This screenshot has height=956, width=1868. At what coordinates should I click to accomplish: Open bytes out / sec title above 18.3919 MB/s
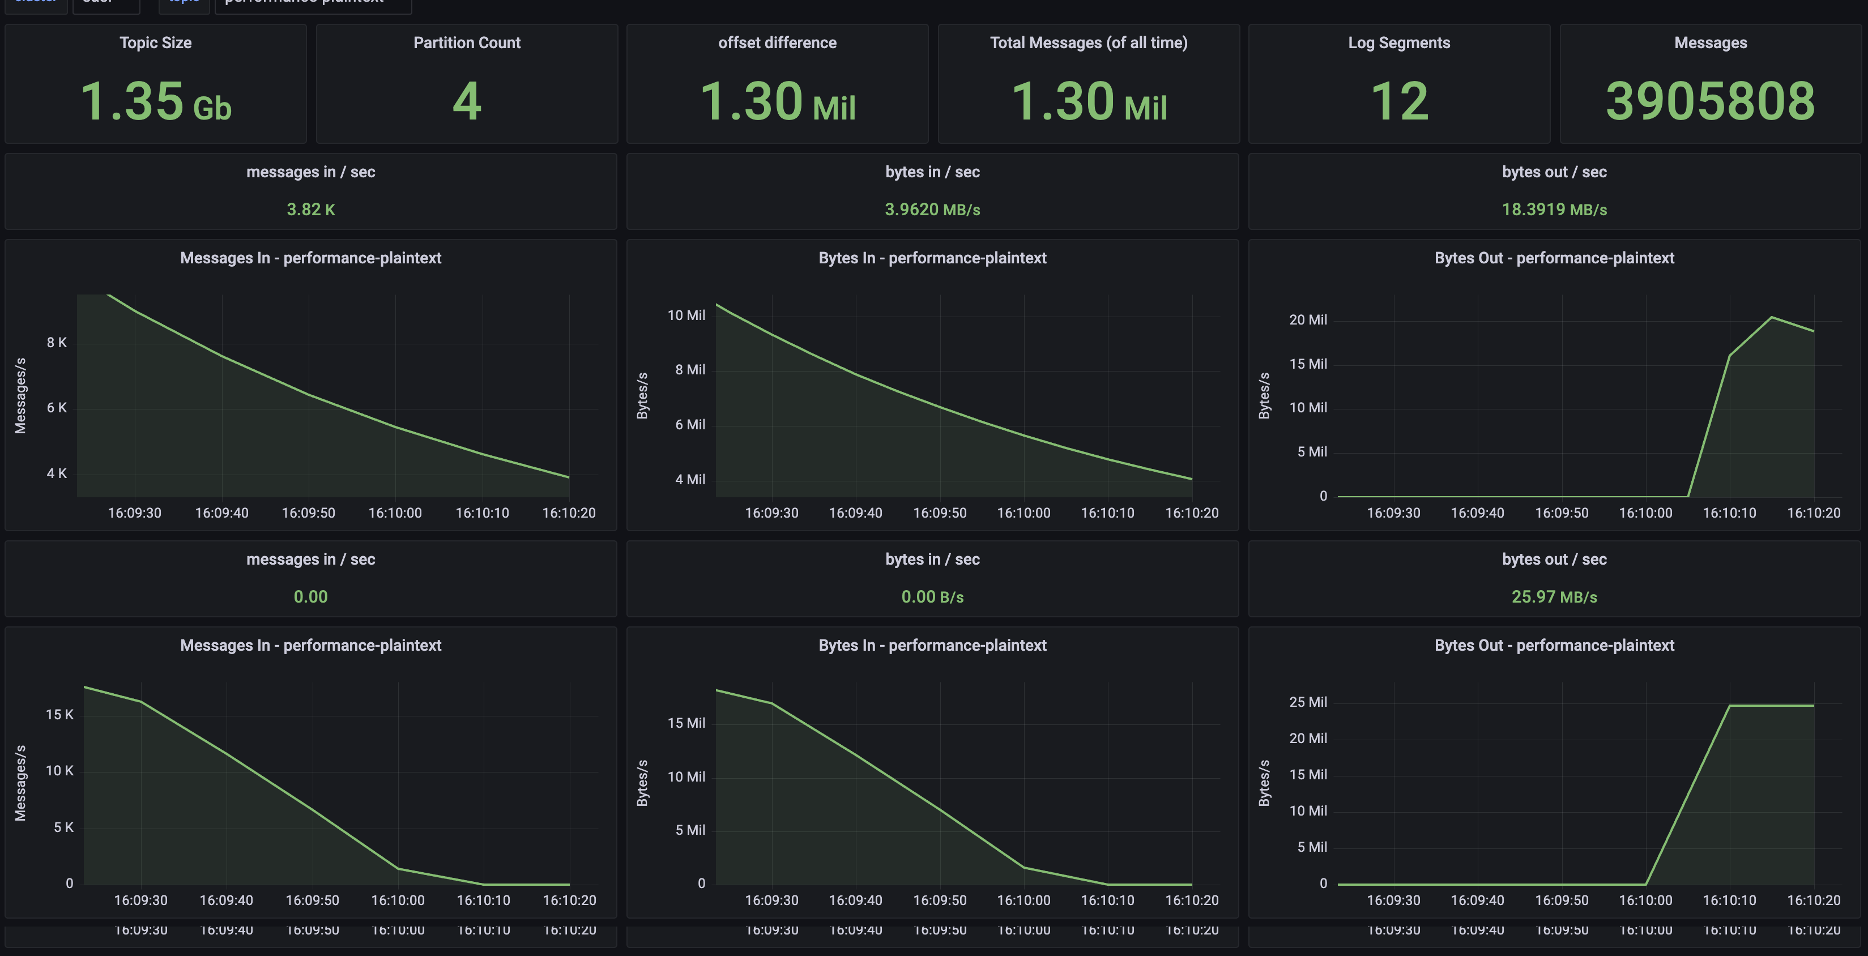point(1554,172)
